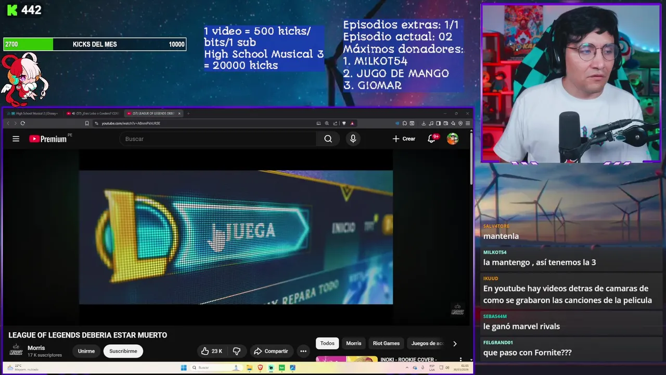This screenshot has width=666, height=375.
Task: Click chat message 'mantenla'
Action: pos(501,236)
